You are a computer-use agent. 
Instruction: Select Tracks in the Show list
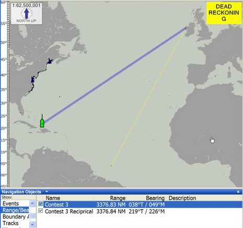point(10,223)
